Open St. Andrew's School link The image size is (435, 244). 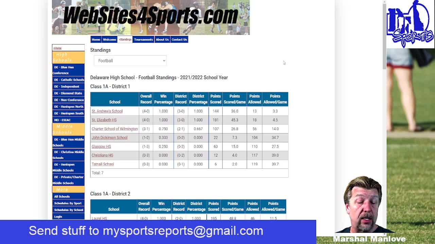pyautogui.click(x=107, y=111)
